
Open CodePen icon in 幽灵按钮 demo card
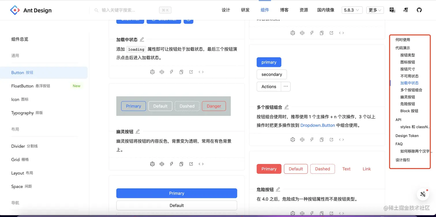pos(162,164)
